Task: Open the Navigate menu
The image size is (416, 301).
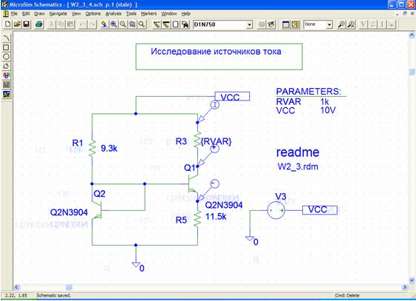Action: pos(58,13)
